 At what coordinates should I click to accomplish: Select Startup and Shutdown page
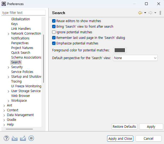(x=26, y=77)
